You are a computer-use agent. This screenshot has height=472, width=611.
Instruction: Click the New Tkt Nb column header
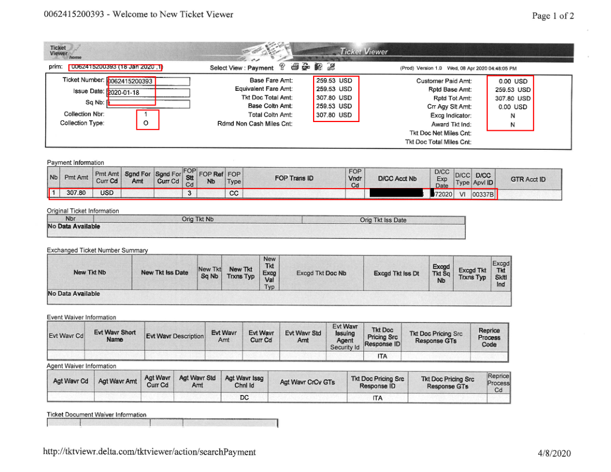point(90,272)
